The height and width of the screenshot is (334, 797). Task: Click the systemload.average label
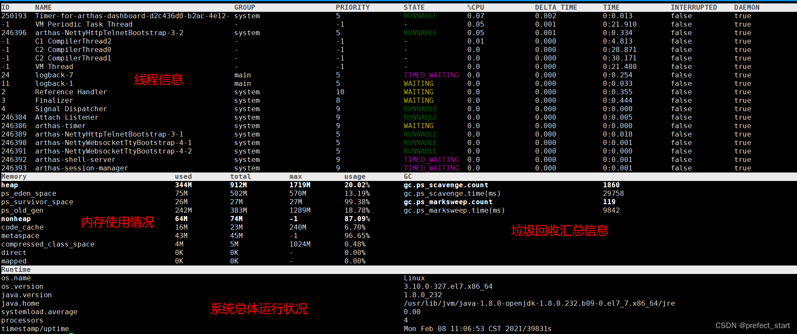(x=39, y=312)
